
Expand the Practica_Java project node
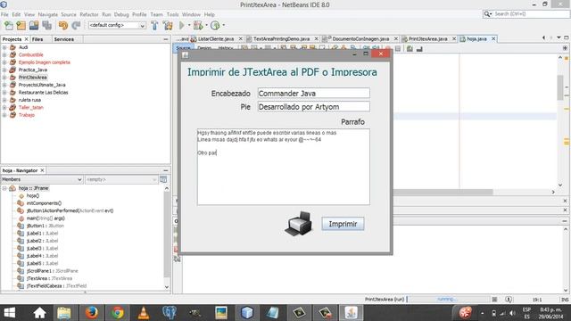(x=4, y=70)
